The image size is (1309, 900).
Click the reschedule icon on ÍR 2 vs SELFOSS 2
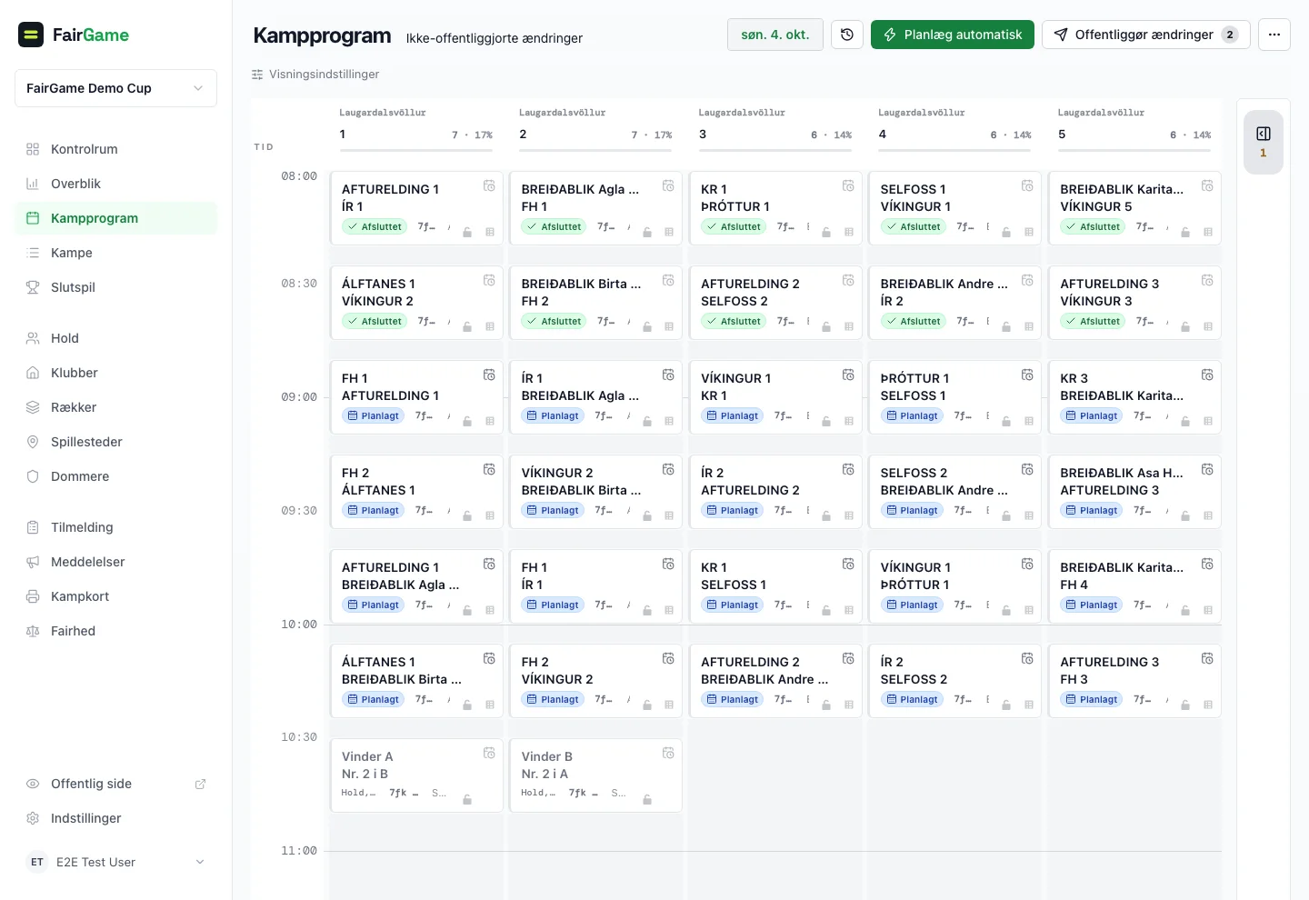1027,658
